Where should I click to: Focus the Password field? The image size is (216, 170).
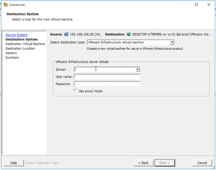pos(107,84)
